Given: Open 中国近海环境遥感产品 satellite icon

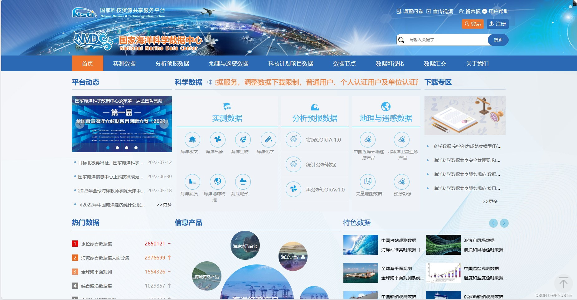Looking at the screenshot, I should tap(368, 139).
